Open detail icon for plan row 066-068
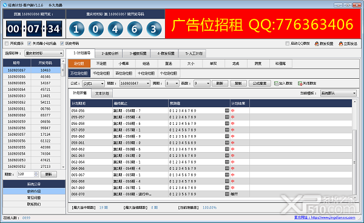Image resolution: width=364 pixels, height=223 pixels. pos(227,181)
